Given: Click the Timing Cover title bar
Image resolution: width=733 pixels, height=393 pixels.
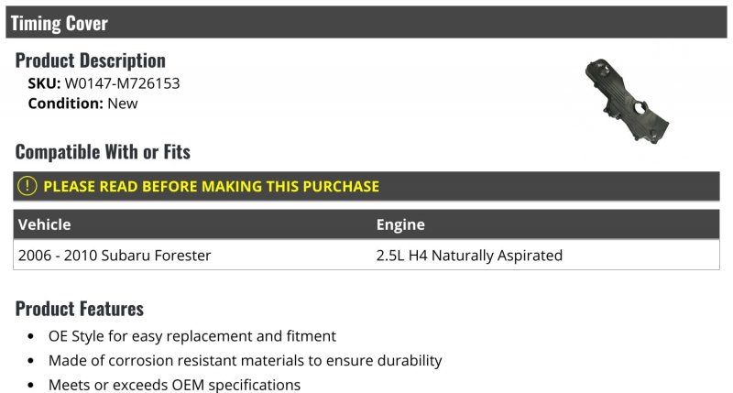Looking at the screenshot, I should tap(366, 22).
